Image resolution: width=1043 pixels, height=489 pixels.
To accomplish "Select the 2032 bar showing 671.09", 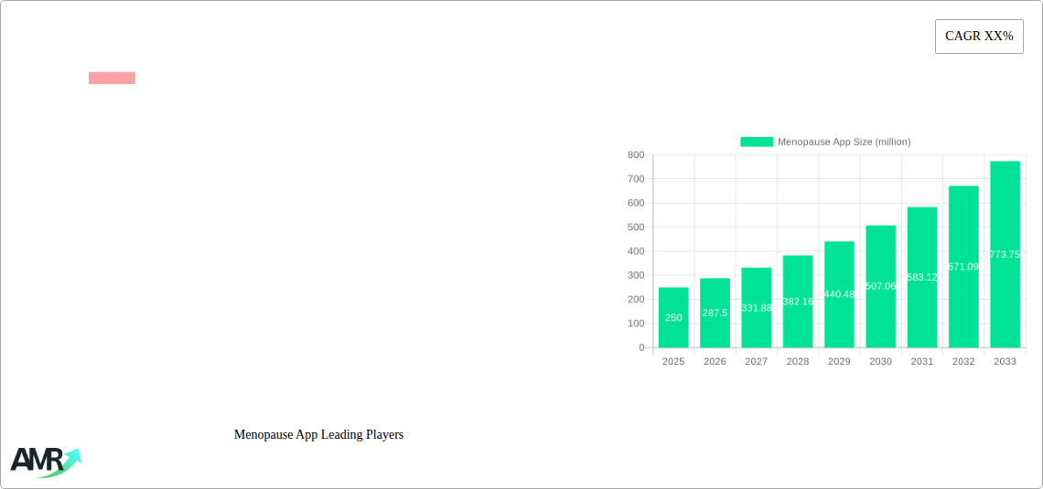I will click(963, 267).
